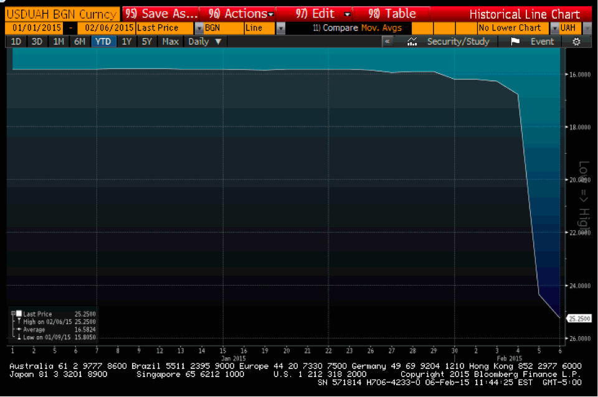
Task: Click the Event button label
Action: click(x=542, y=42)
